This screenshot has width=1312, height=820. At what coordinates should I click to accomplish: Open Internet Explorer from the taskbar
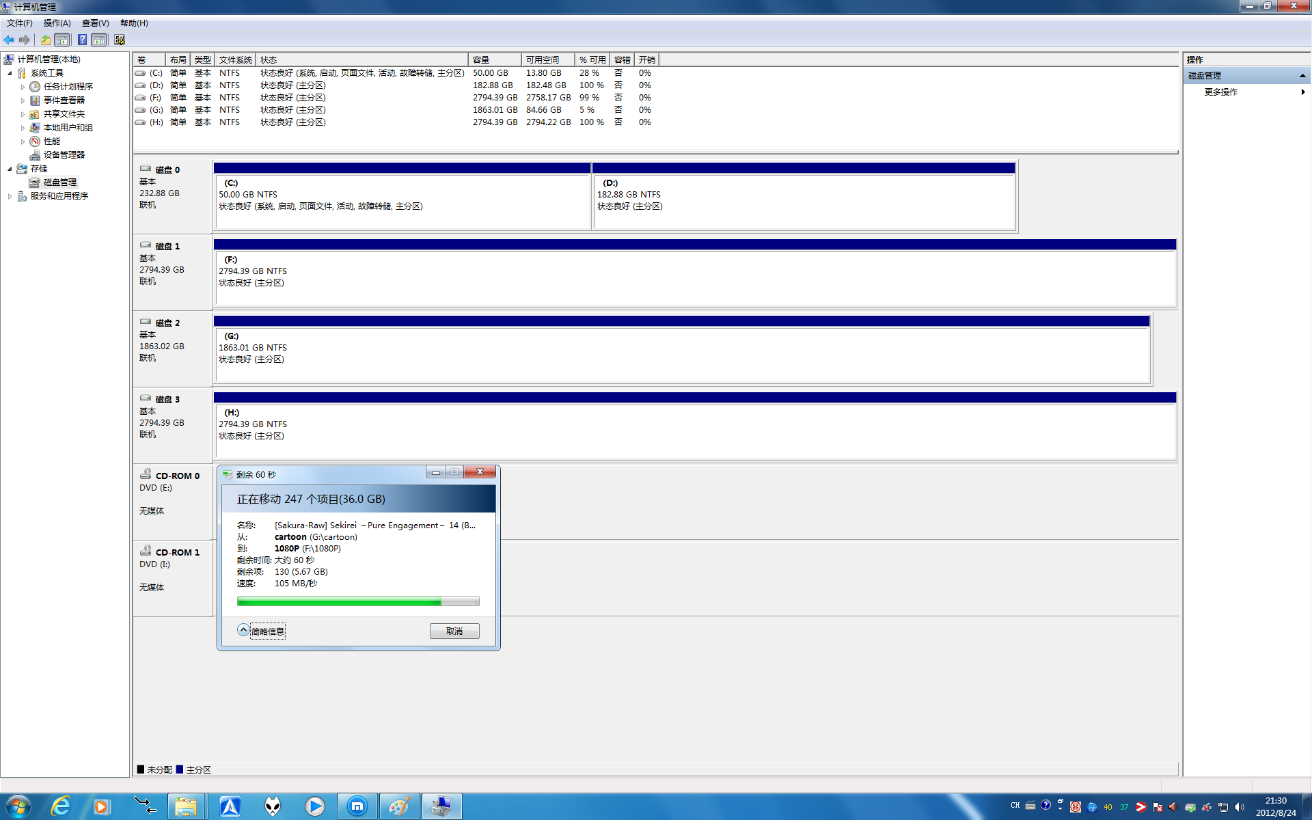(61, 806)
